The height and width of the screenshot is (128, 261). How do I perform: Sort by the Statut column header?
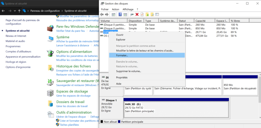186,21
